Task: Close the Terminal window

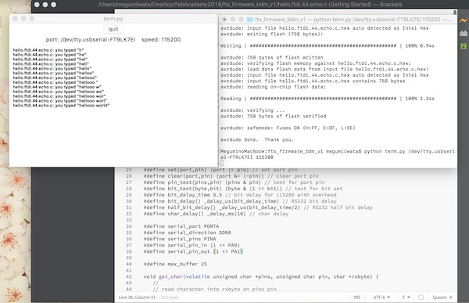Action: 224,20
